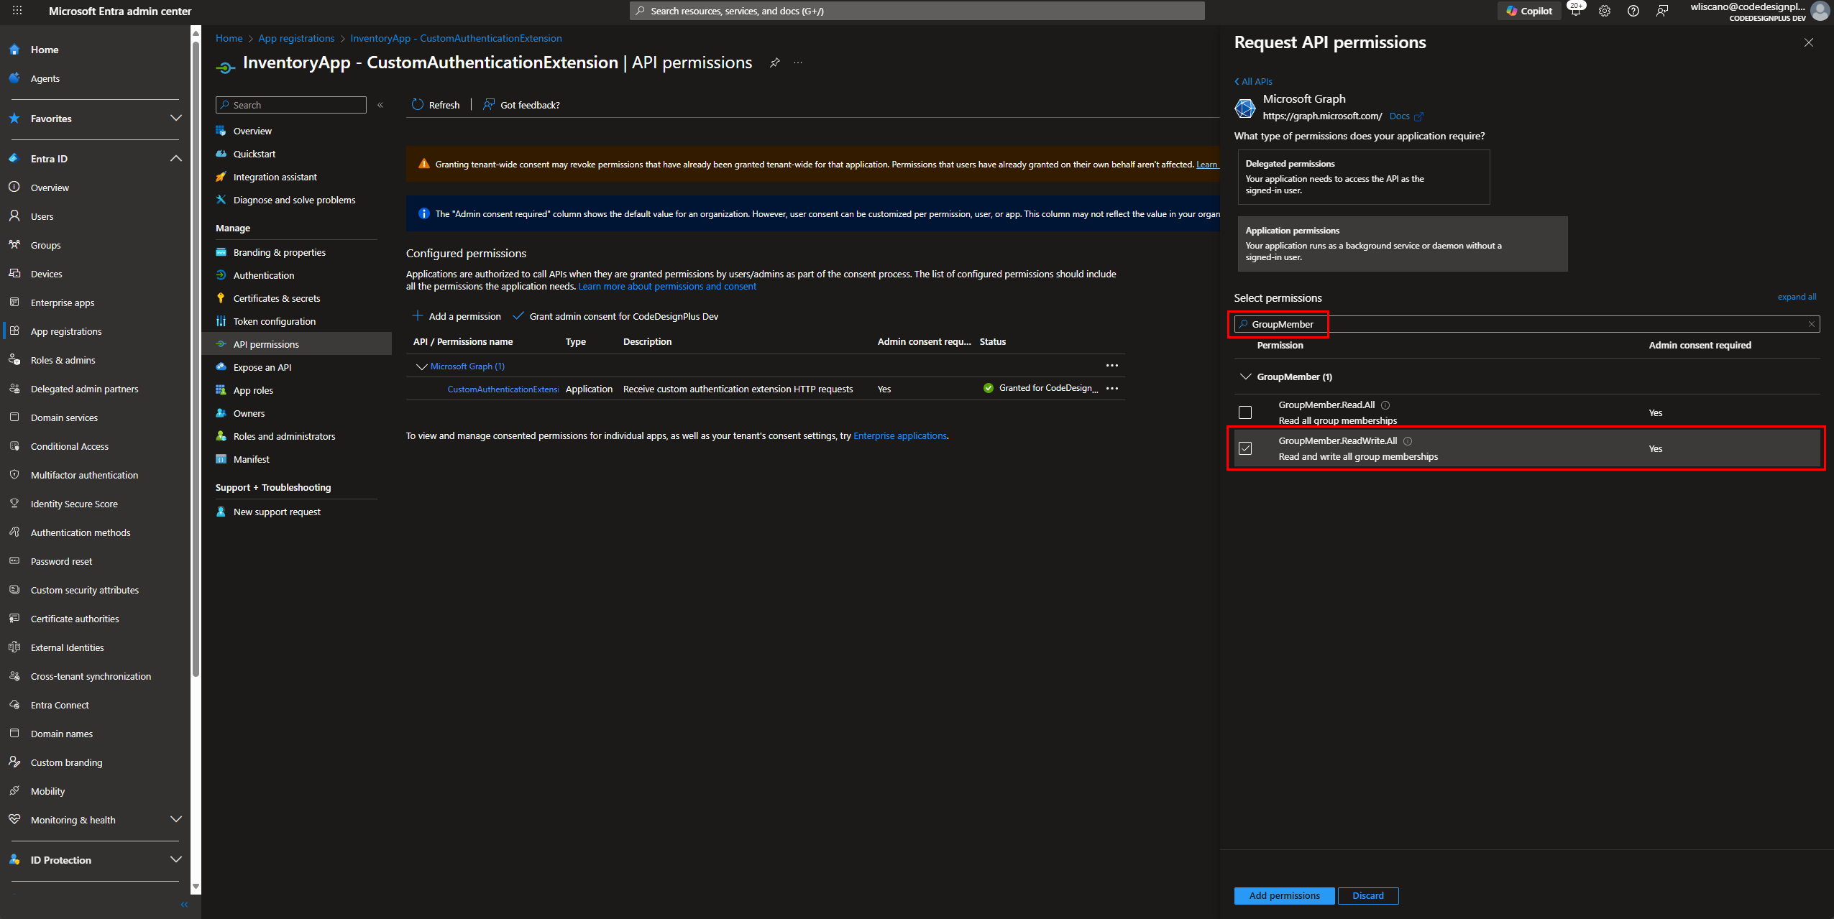Open the notifications bell
1834x919 pixels.
click(1575, 11)
